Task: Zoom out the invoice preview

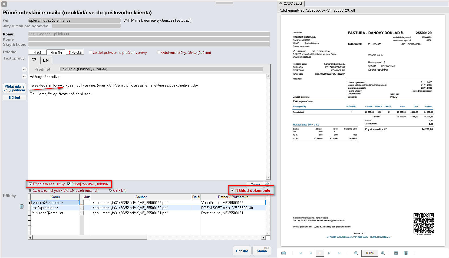Action: click(356, 253)
